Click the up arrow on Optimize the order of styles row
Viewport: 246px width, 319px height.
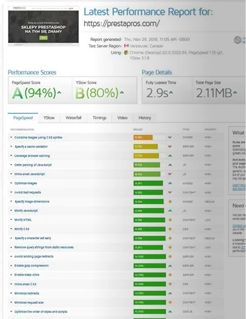pos(170,312)
